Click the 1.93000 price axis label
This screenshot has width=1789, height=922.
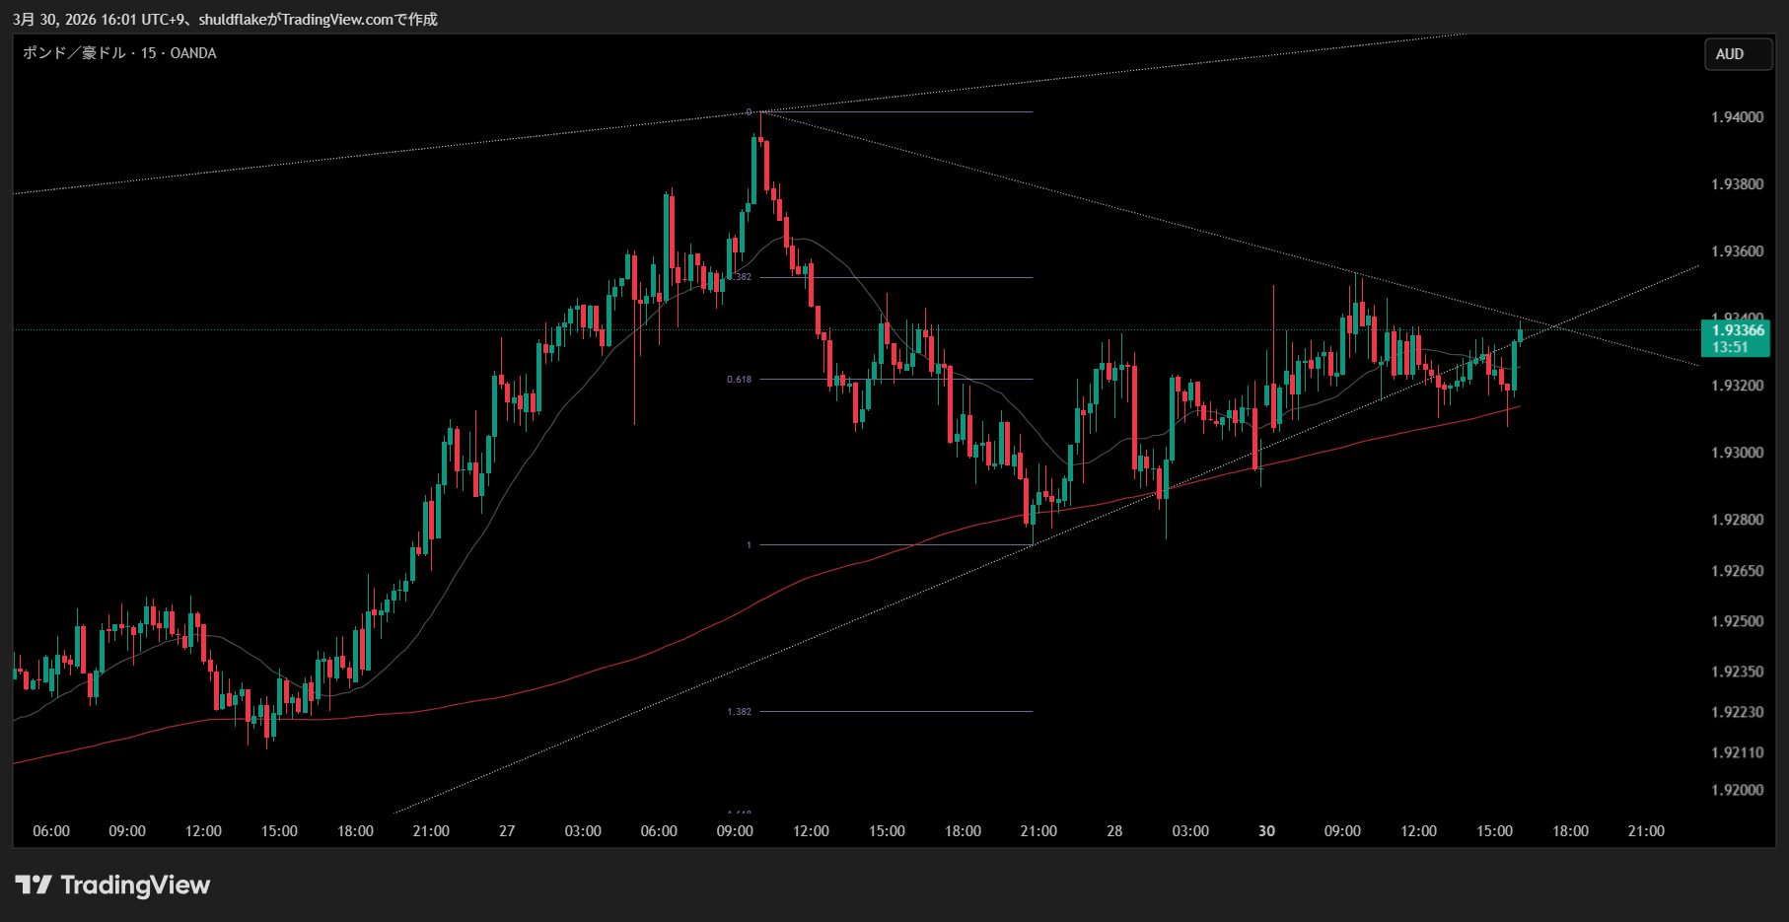pos(1737,453)
